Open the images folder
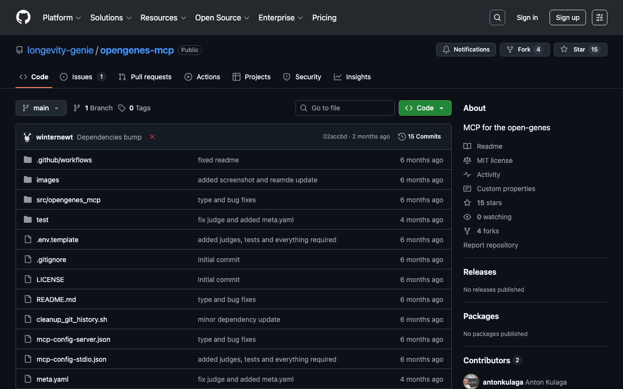The image size is (623, 389). 48,180
